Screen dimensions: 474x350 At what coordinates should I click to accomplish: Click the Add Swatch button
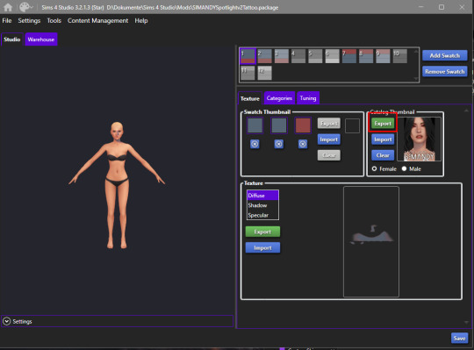pyautogui.click(x=445, y=55)
